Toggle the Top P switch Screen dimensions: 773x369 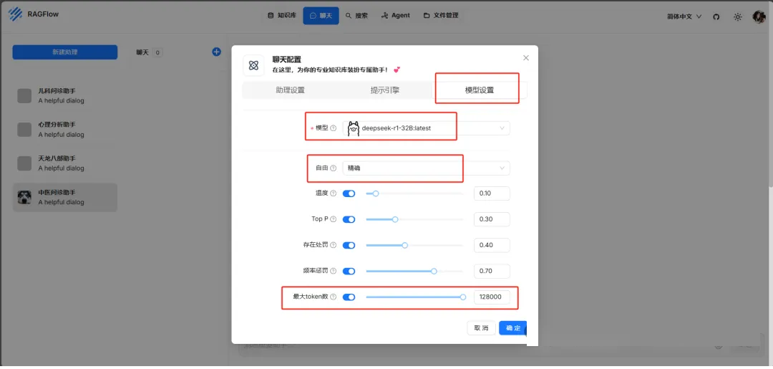click(349, 219)
